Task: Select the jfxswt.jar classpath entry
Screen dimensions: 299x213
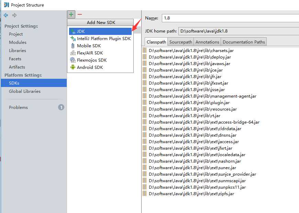Action: coord(188,83)
